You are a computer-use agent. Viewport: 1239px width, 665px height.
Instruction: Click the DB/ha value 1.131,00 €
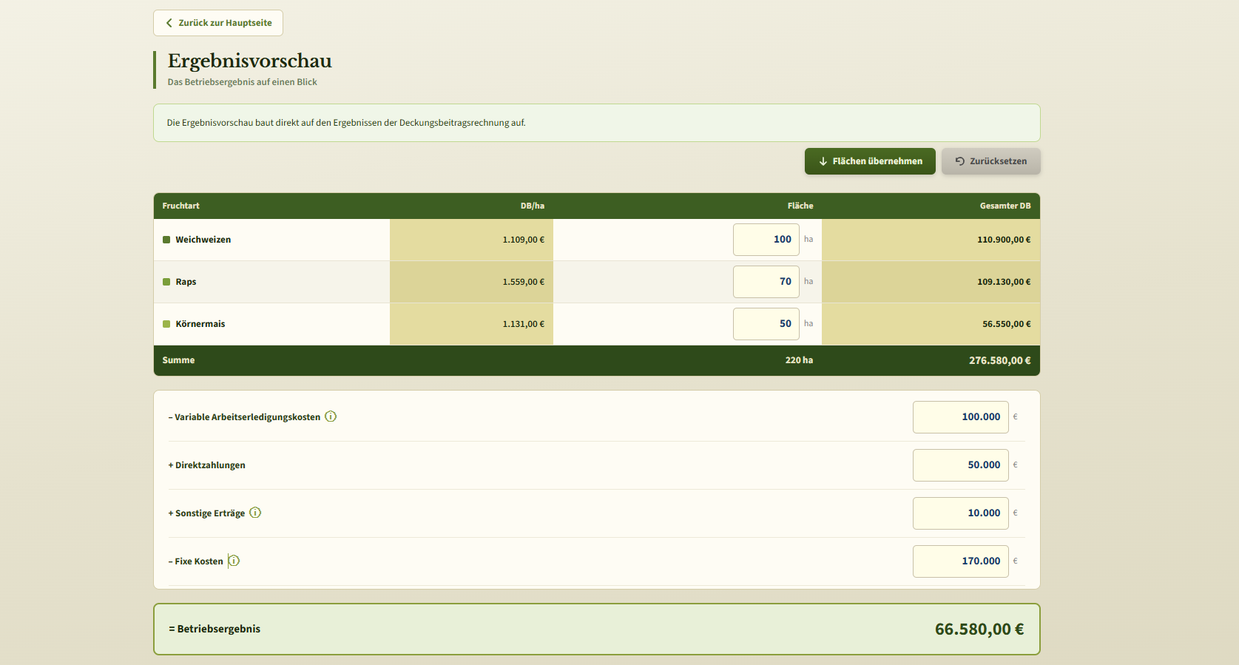[524, 324]
